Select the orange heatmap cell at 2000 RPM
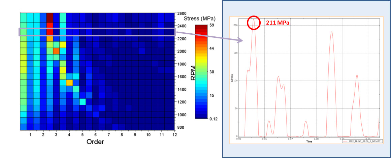 [x=56, y=51]
